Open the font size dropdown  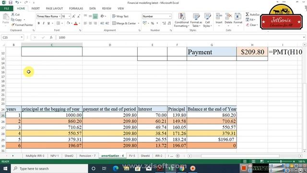(69, 16)
